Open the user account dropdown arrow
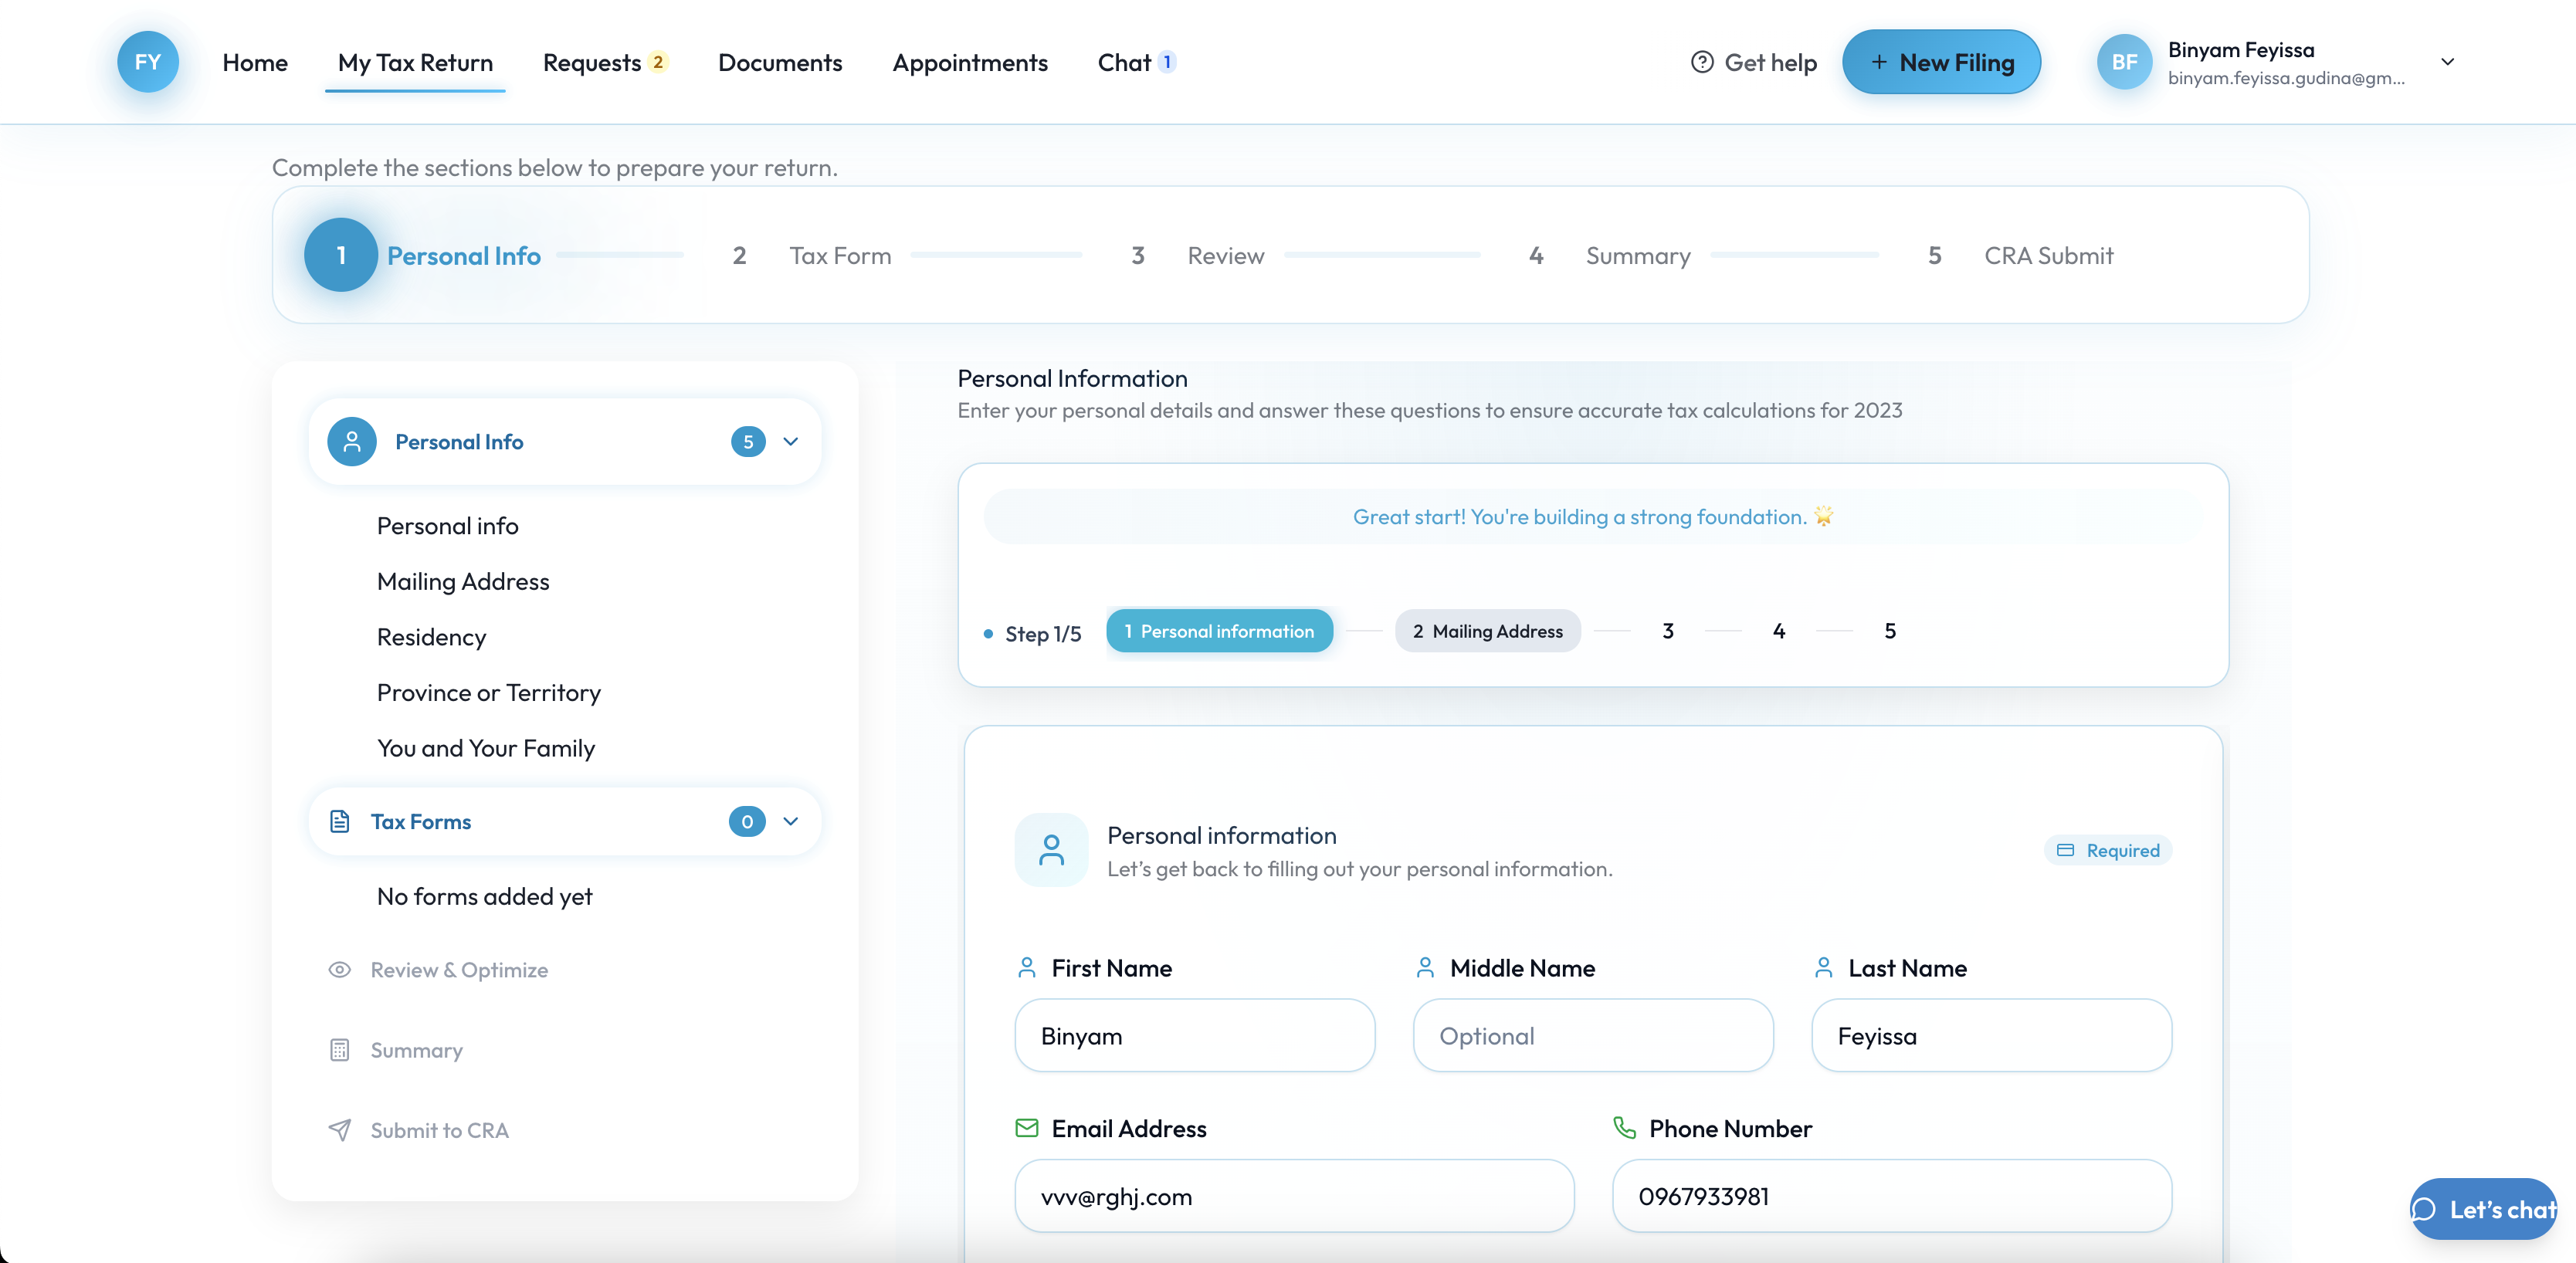This screenshot has height=1263, width=2576. click(2447, 62)
